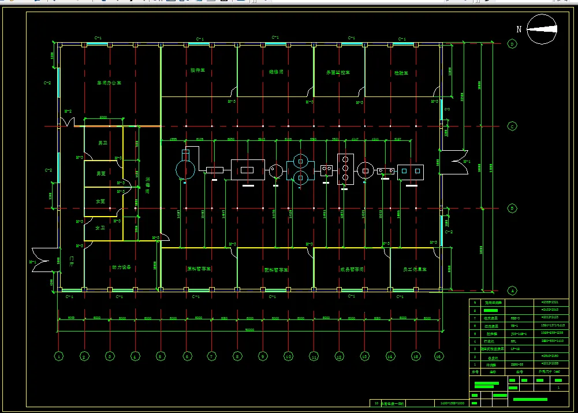Viewport: 578px width, 413px height.
Task: Click the 外形尺寸 (mm) header cell
Action: (x=552, y=372)
